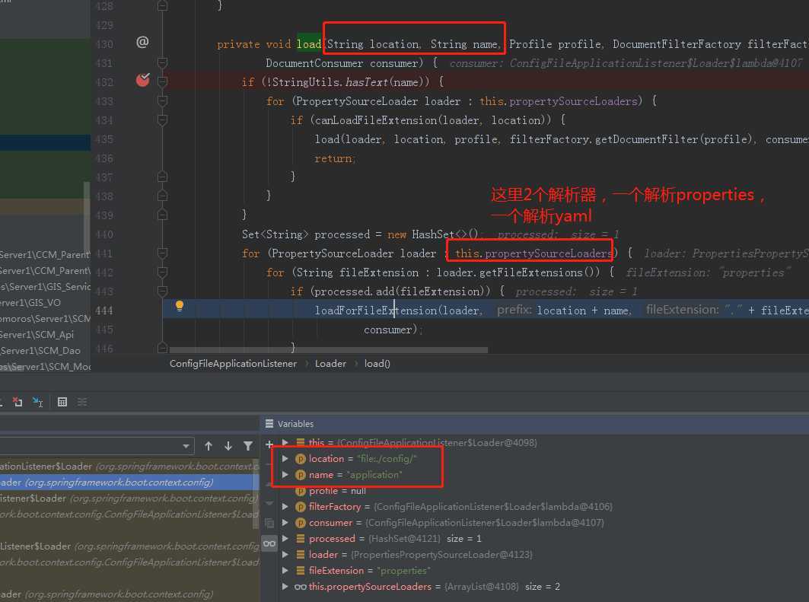Click the Drop Frame debugger toolbar icon
This screenshot has height=602, width=809.
point(18,402)
